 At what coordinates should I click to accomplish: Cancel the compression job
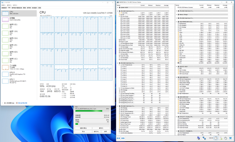tap(83, 131)
